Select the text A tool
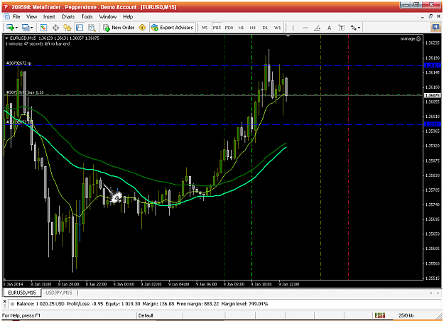This screenshot has height=321, width=444. point(330,28)
